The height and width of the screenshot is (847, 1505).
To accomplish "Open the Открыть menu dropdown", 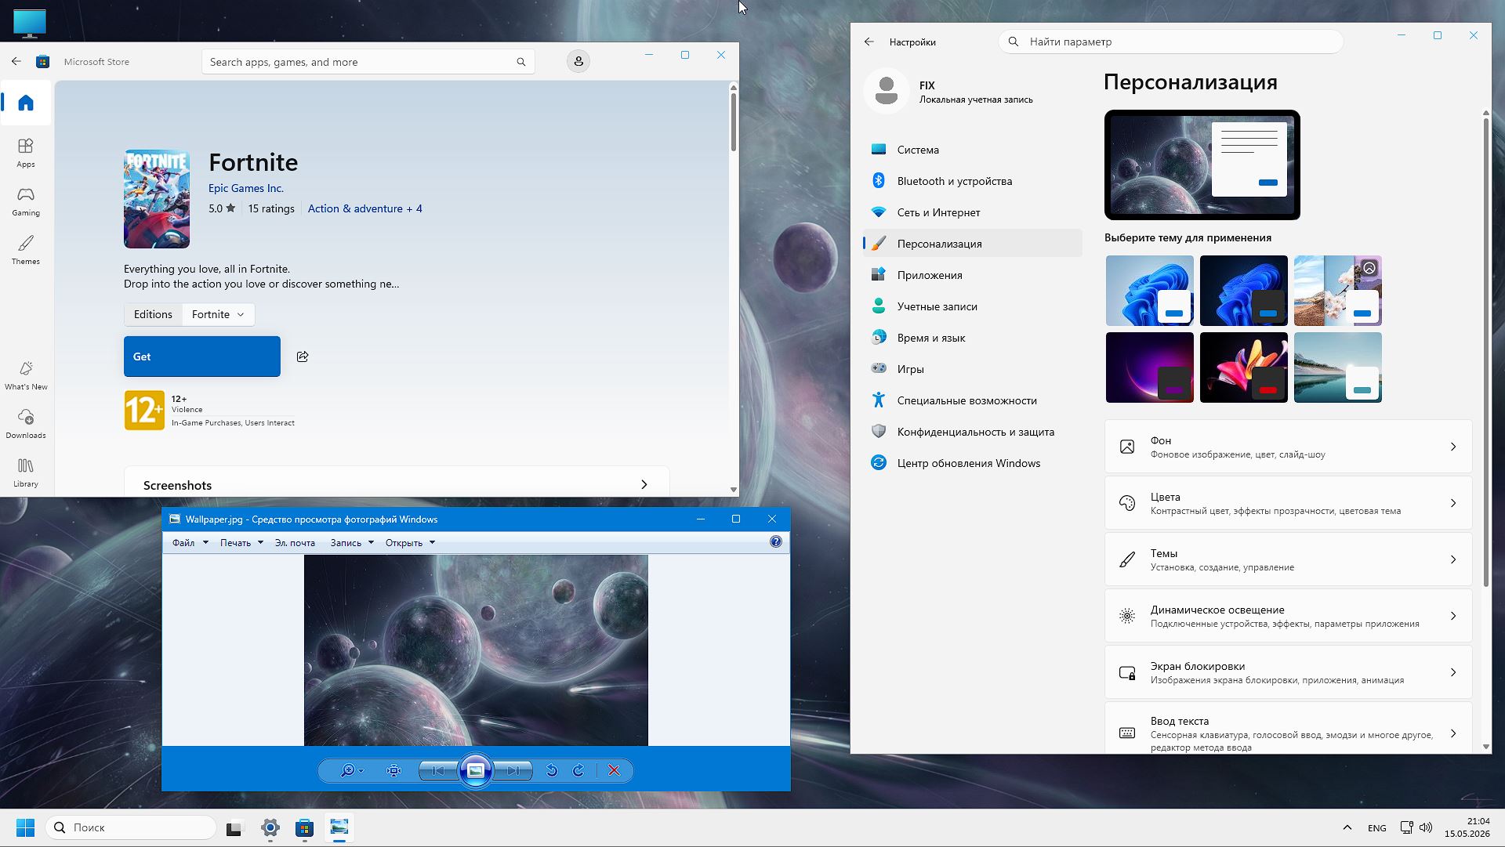I will (x=410, y=543).
